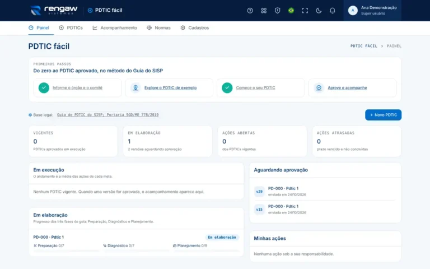Click the Planejamento clipboard icon

tap(175, 245)
